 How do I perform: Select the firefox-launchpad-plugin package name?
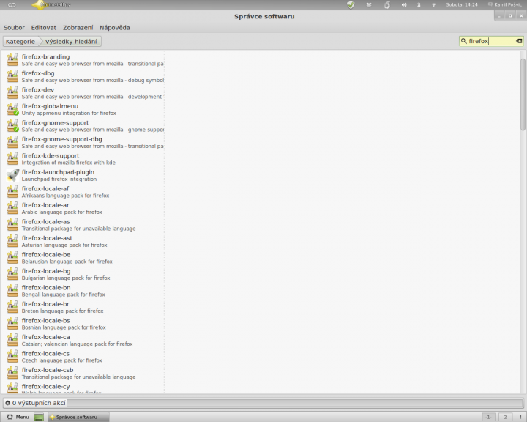[58, 172]
